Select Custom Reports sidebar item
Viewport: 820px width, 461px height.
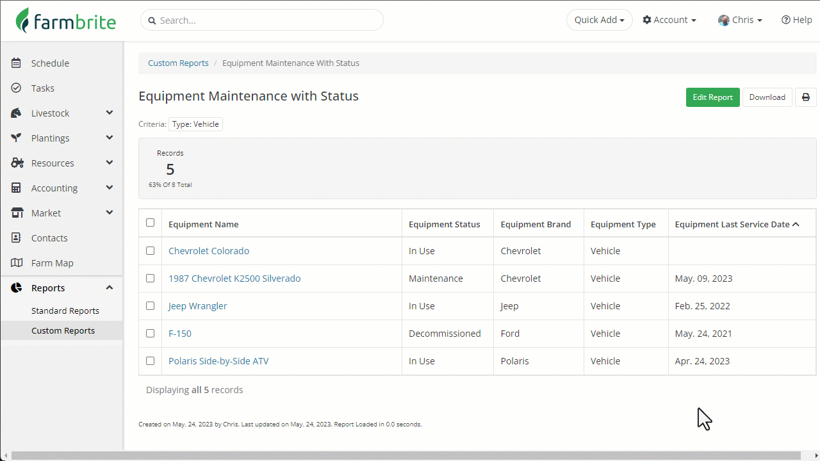[63, 330]
